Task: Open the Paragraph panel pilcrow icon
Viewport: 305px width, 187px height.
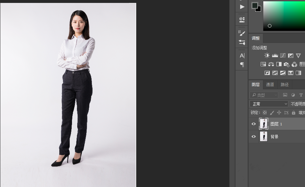Action: (x=242, y=65)
